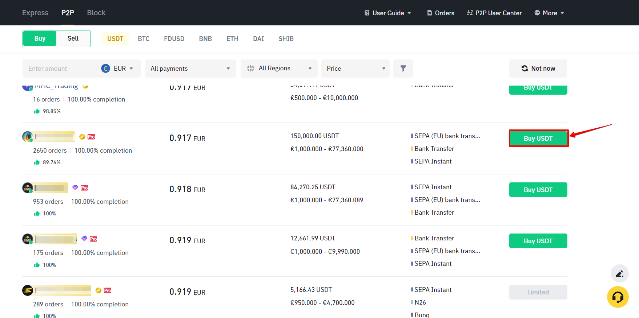
Task: Click verified badge of 2650 orders merchant
Action: [x=82, y=137]
